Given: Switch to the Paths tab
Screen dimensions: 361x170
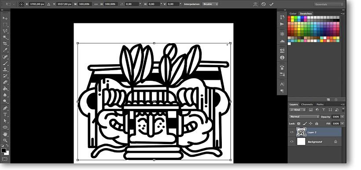Looking at the screenshot, I should pos(320,104).
